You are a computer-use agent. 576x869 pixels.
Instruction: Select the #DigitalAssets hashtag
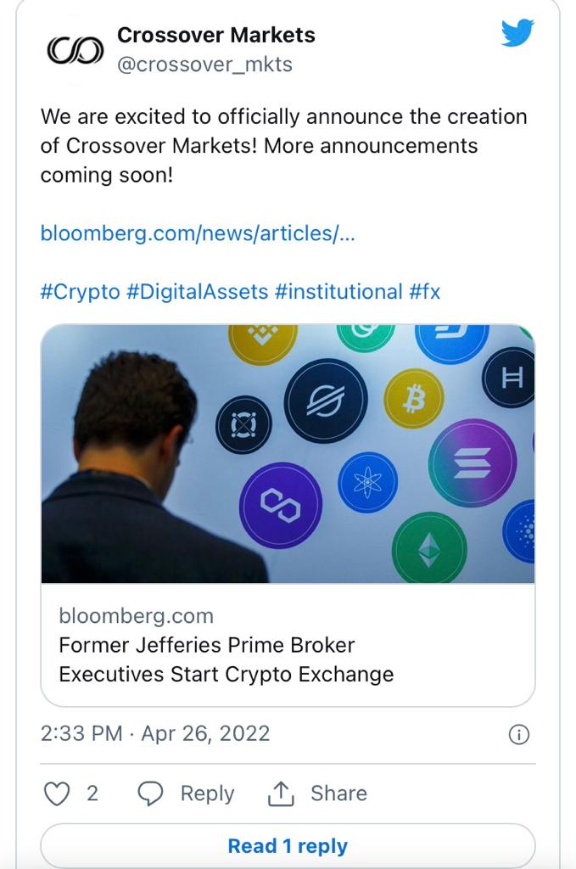pos(197,292)
